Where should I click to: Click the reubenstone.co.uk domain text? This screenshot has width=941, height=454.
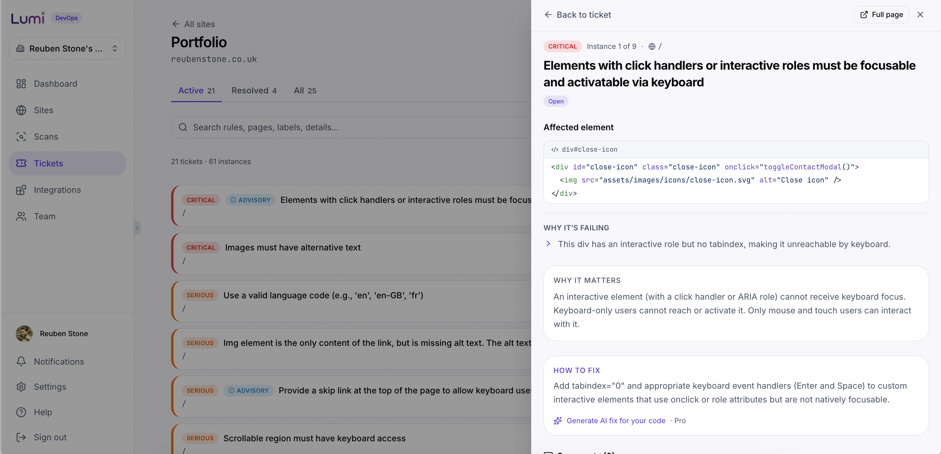coord(214,59)
